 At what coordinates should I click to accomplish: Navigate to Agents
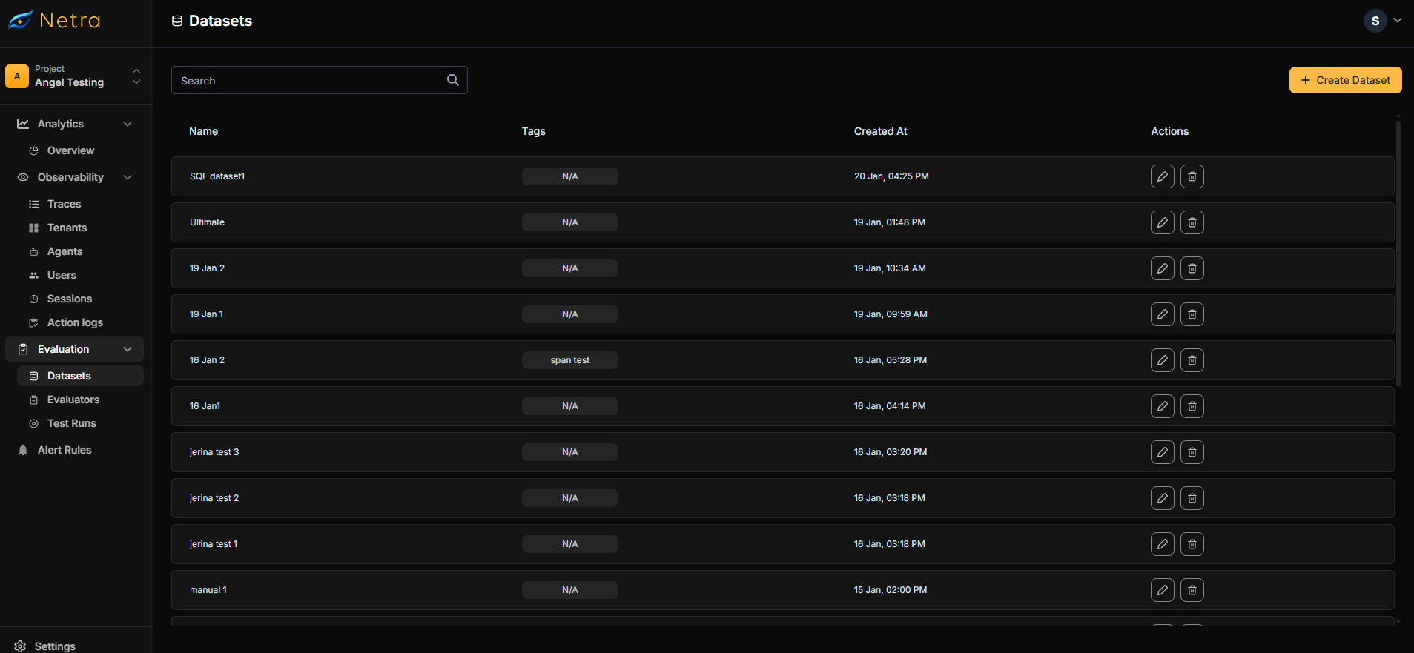click(x=65, y=251)
